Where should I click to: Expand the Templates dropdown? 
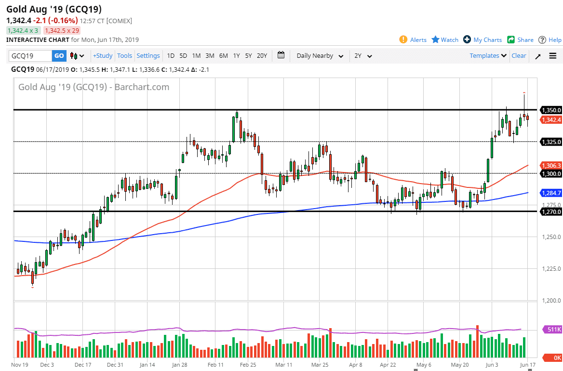tap(488, 55)
